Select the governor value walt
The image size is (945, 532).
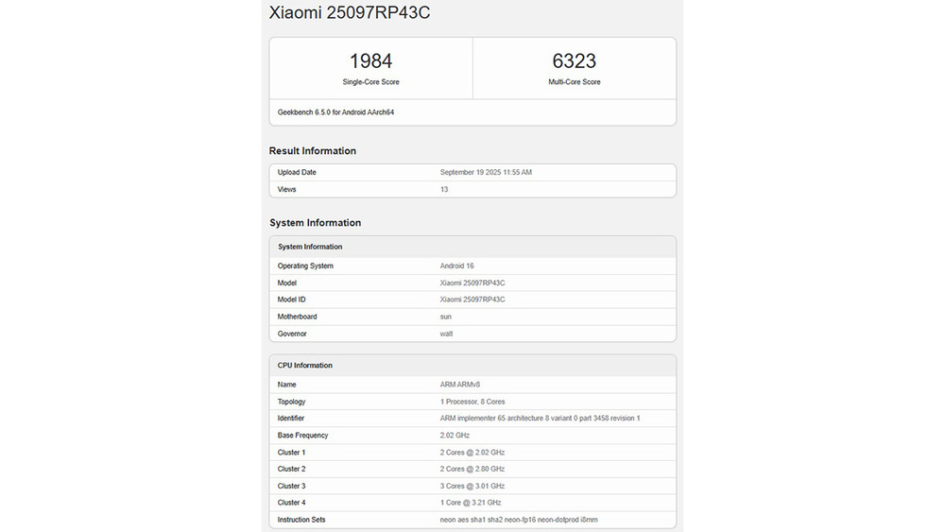(x=446, y=334)
